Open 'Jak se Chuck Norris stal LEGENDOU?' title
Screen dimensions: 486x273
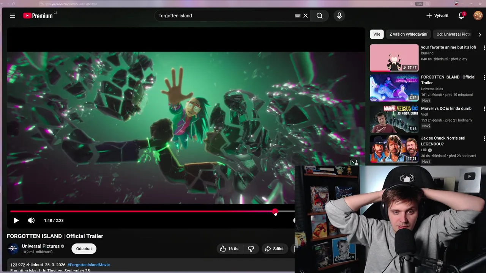(443, 141)
